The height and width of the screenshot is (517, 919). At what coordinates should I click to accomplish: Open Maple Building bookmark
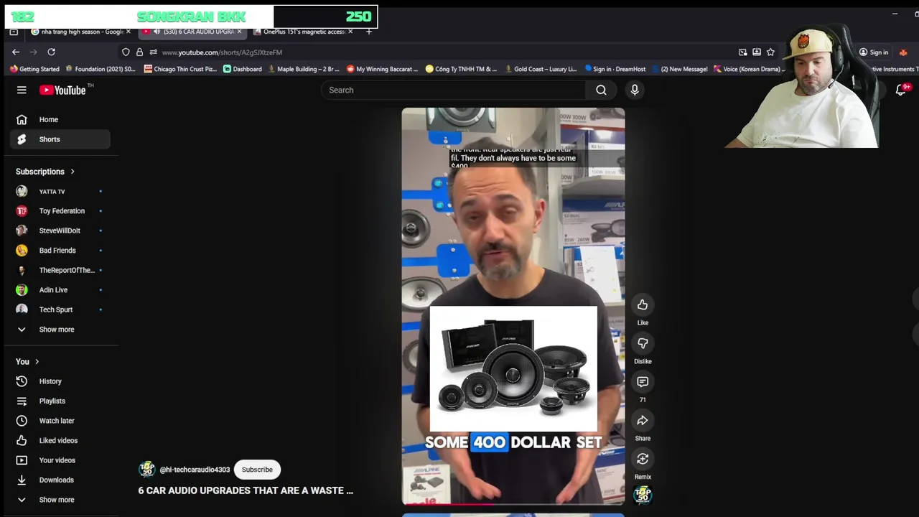point(304,69)
